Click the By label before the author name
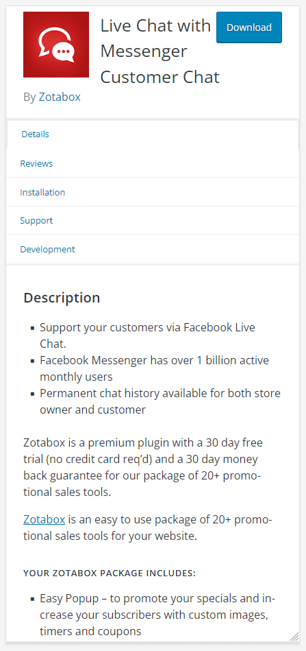Image resolution: width=306 pixels, height=651 pixels. tap(30, 97)
